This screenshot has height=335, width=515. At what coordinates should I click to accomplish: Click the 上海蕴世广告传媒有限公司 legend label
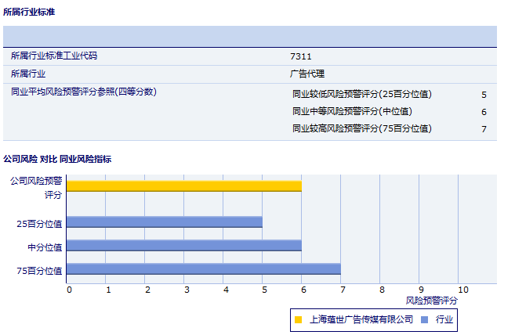[x=361, y=319]
